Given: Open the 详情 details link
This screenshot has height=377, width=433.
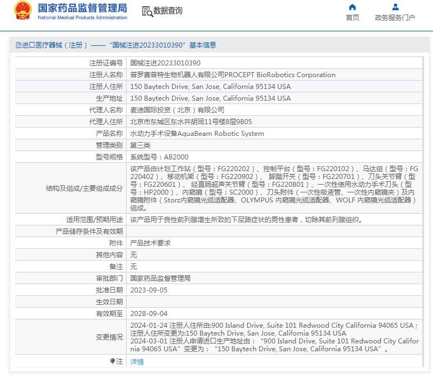Looking at the screenshot, I should pyautogui.click(x=137, y=361).
